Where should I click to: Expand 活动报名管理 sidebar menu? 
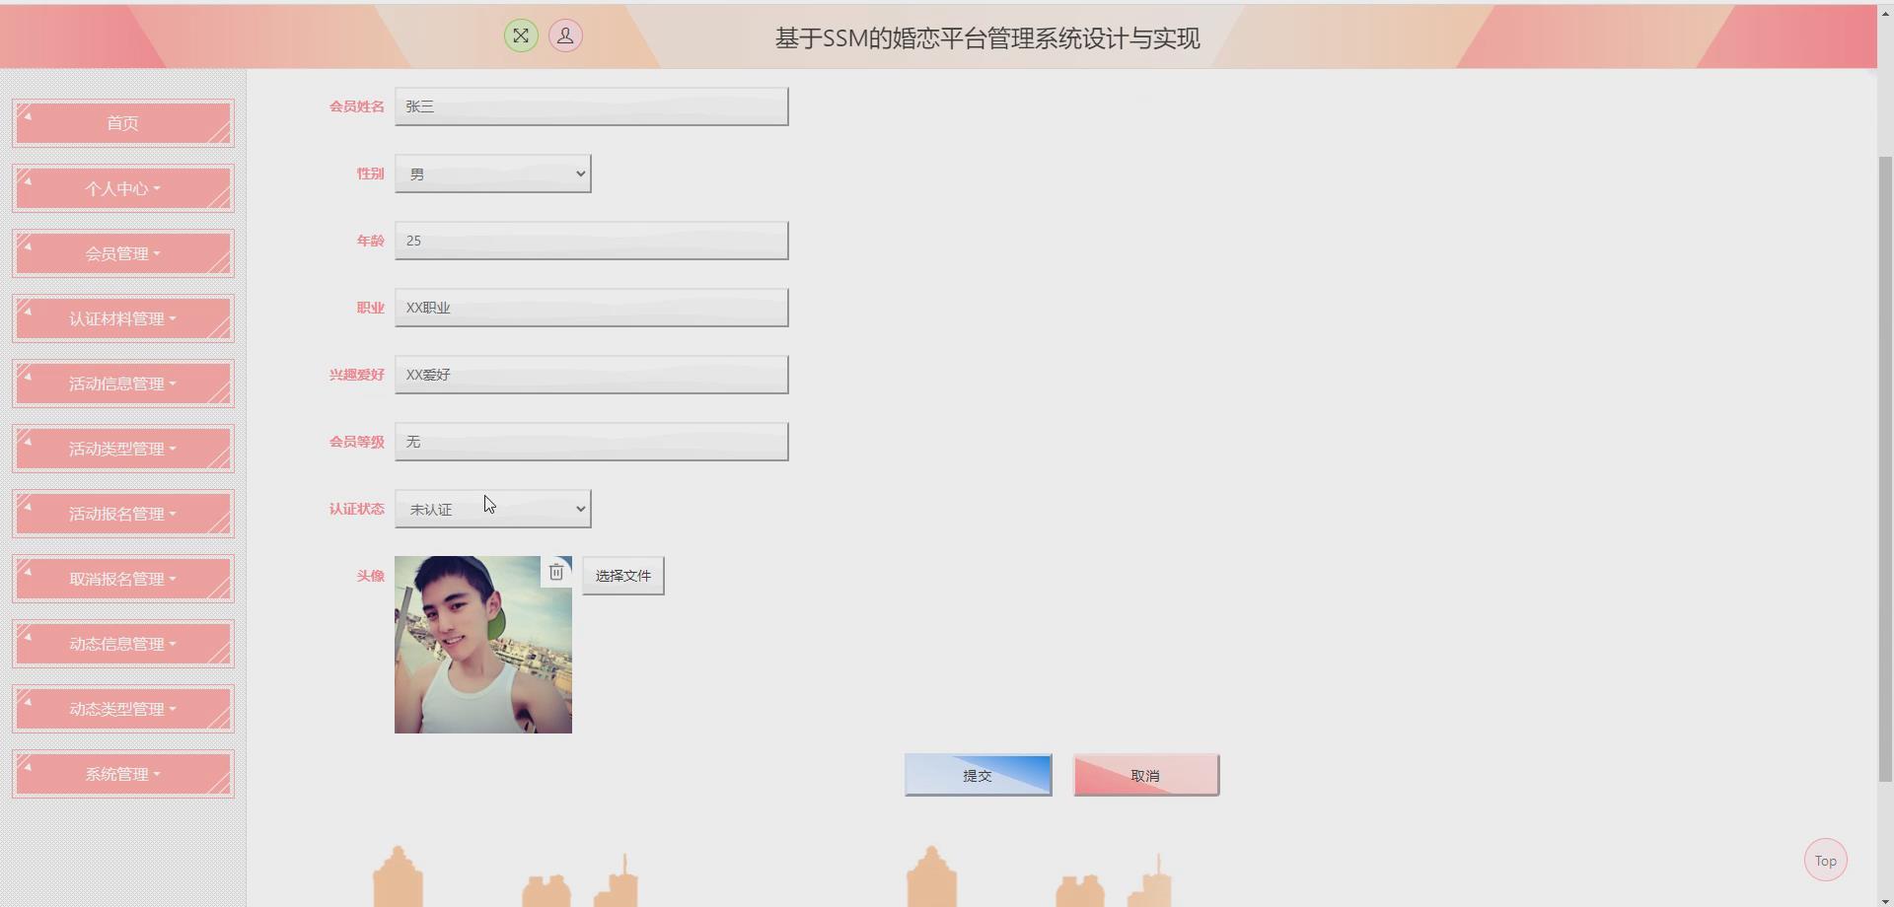coord(123,514)
